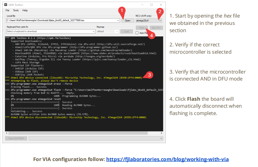258x167 pixels.
Task: Click the 'QMK Toolbox 0.1.1' header log line
Action: tap(38, 38)
